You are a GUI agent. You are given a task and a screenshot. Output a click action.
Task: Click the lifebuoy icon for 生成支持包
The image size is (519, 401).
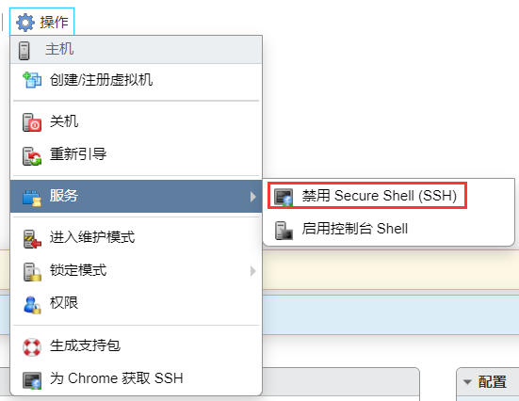(32, 347)
